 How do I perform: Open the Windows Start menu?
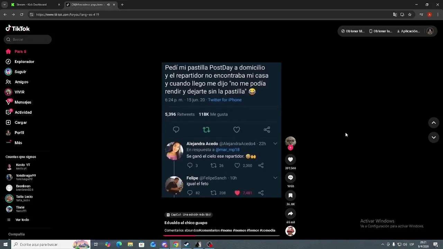click(x=5, y=245)
